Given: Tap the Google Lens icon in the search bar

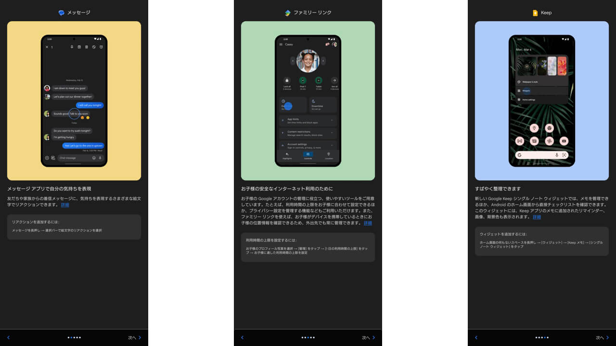Looking at the screenshot, I should (564, 155).
